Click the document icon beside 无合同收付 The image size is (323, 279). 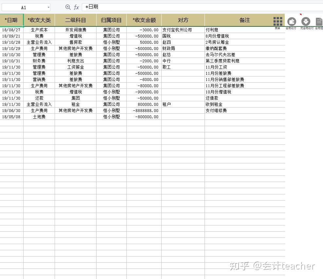pos(319,22)
